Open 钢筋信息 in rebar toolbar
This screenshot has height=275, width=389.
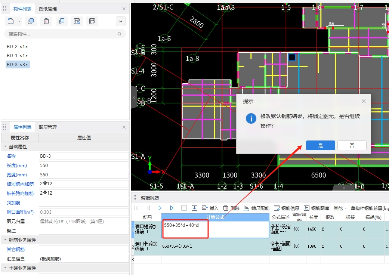click(x=287, y=208)
